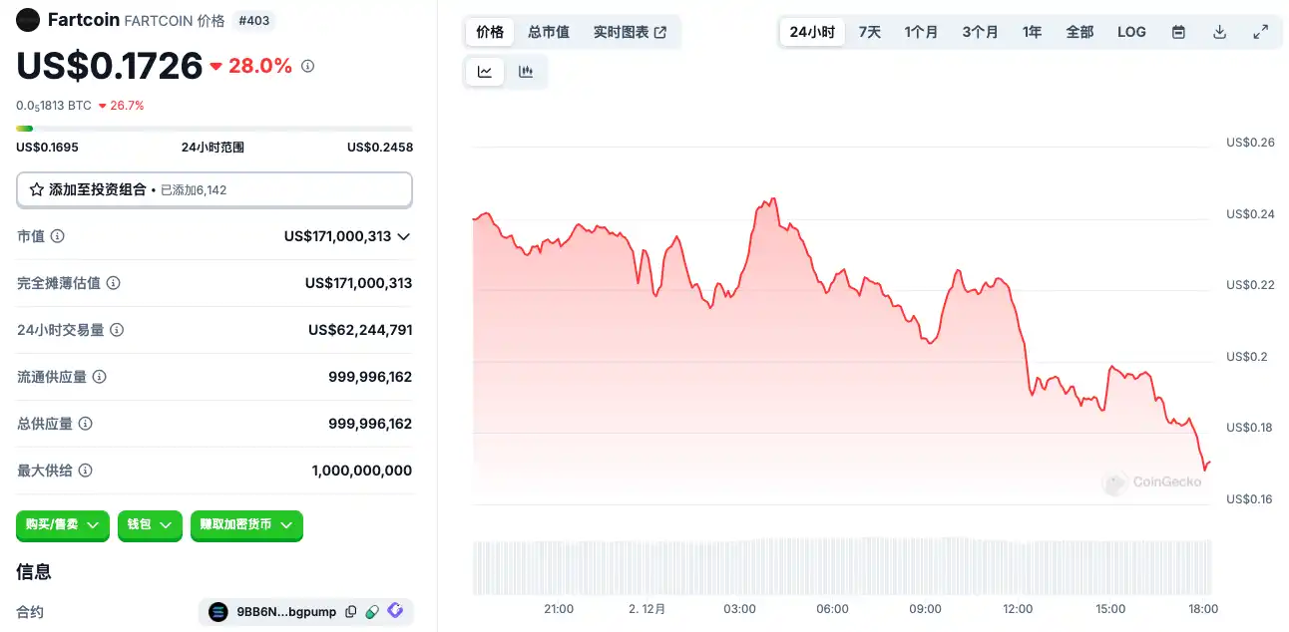Viewport: 1289px width, 632px height.
Task: Switch to the candlestick chart view
Action: (526, 72)
